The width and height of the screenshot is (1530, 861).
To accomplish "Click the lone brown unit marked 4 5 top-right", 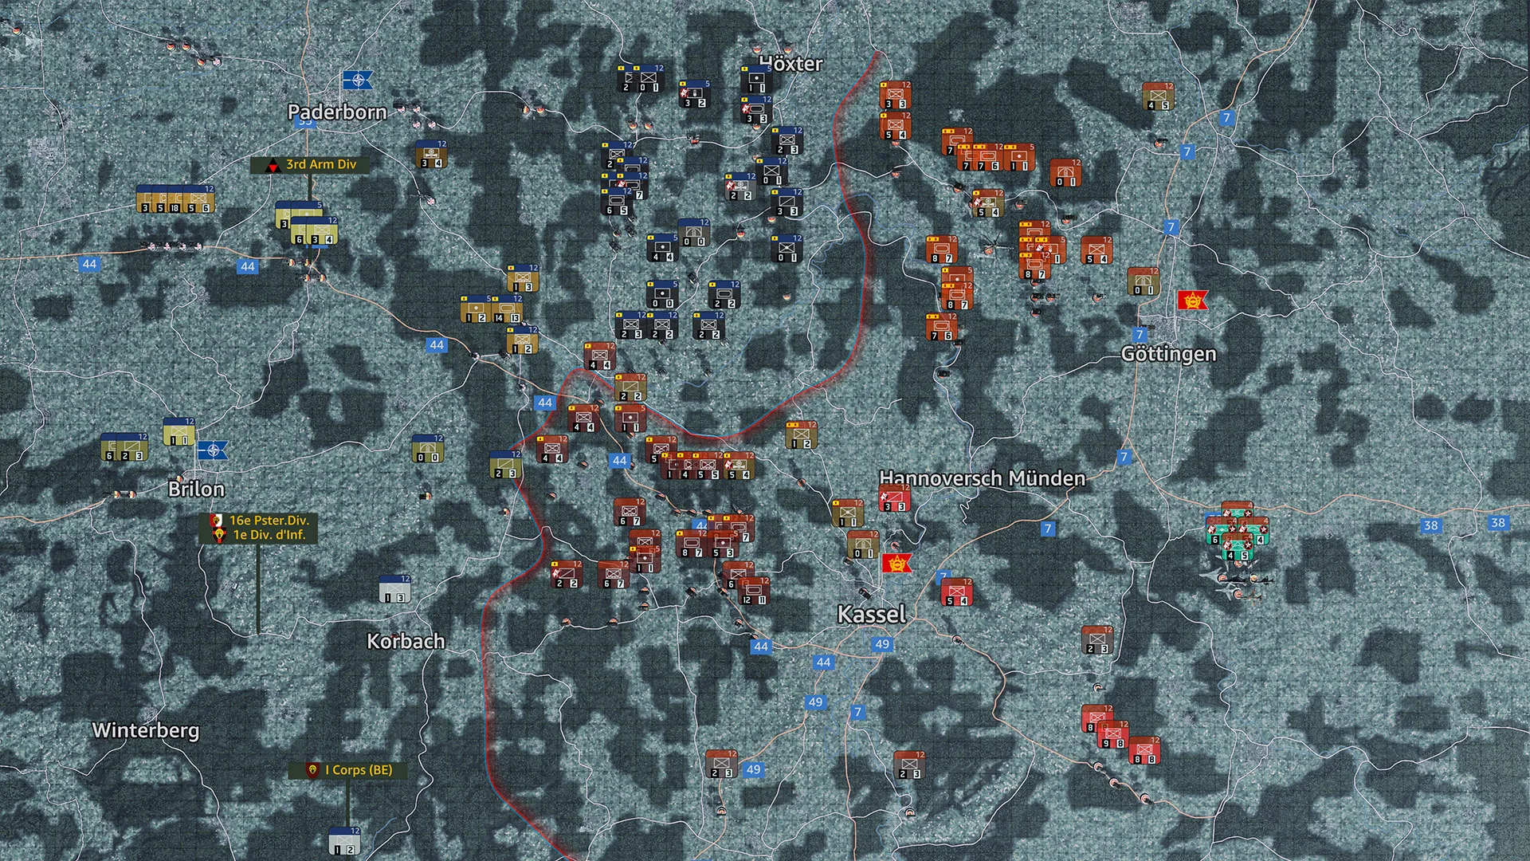I will click(x=1158, y=96).
